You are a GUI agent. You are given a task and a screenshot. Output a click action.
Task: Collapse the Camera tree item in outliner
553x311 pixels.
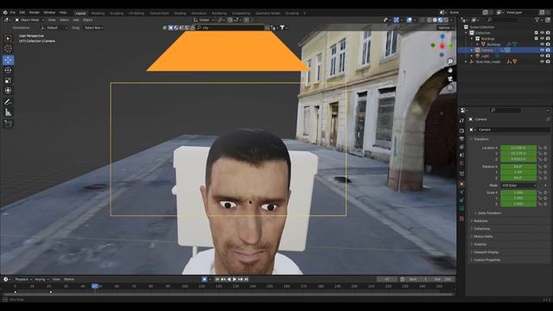[472, 50]
